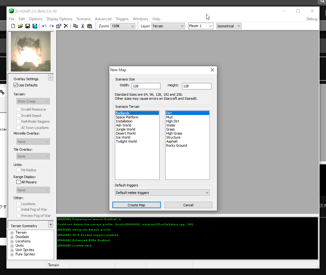Open a map with the folder icon

[20, 26]
